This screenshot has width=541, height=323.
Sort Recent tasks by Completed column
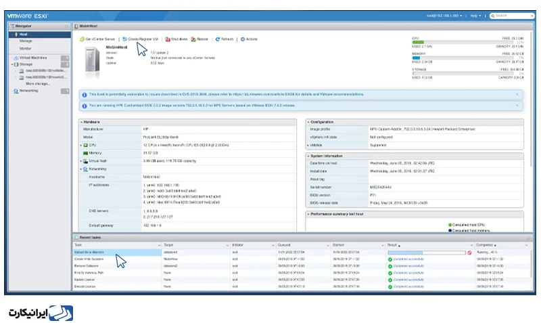(485, 245)
